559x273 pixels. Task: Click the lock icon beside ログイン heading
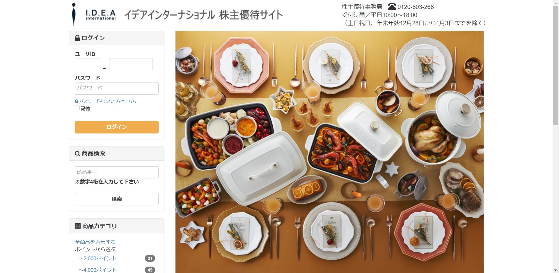pos(77,38)
